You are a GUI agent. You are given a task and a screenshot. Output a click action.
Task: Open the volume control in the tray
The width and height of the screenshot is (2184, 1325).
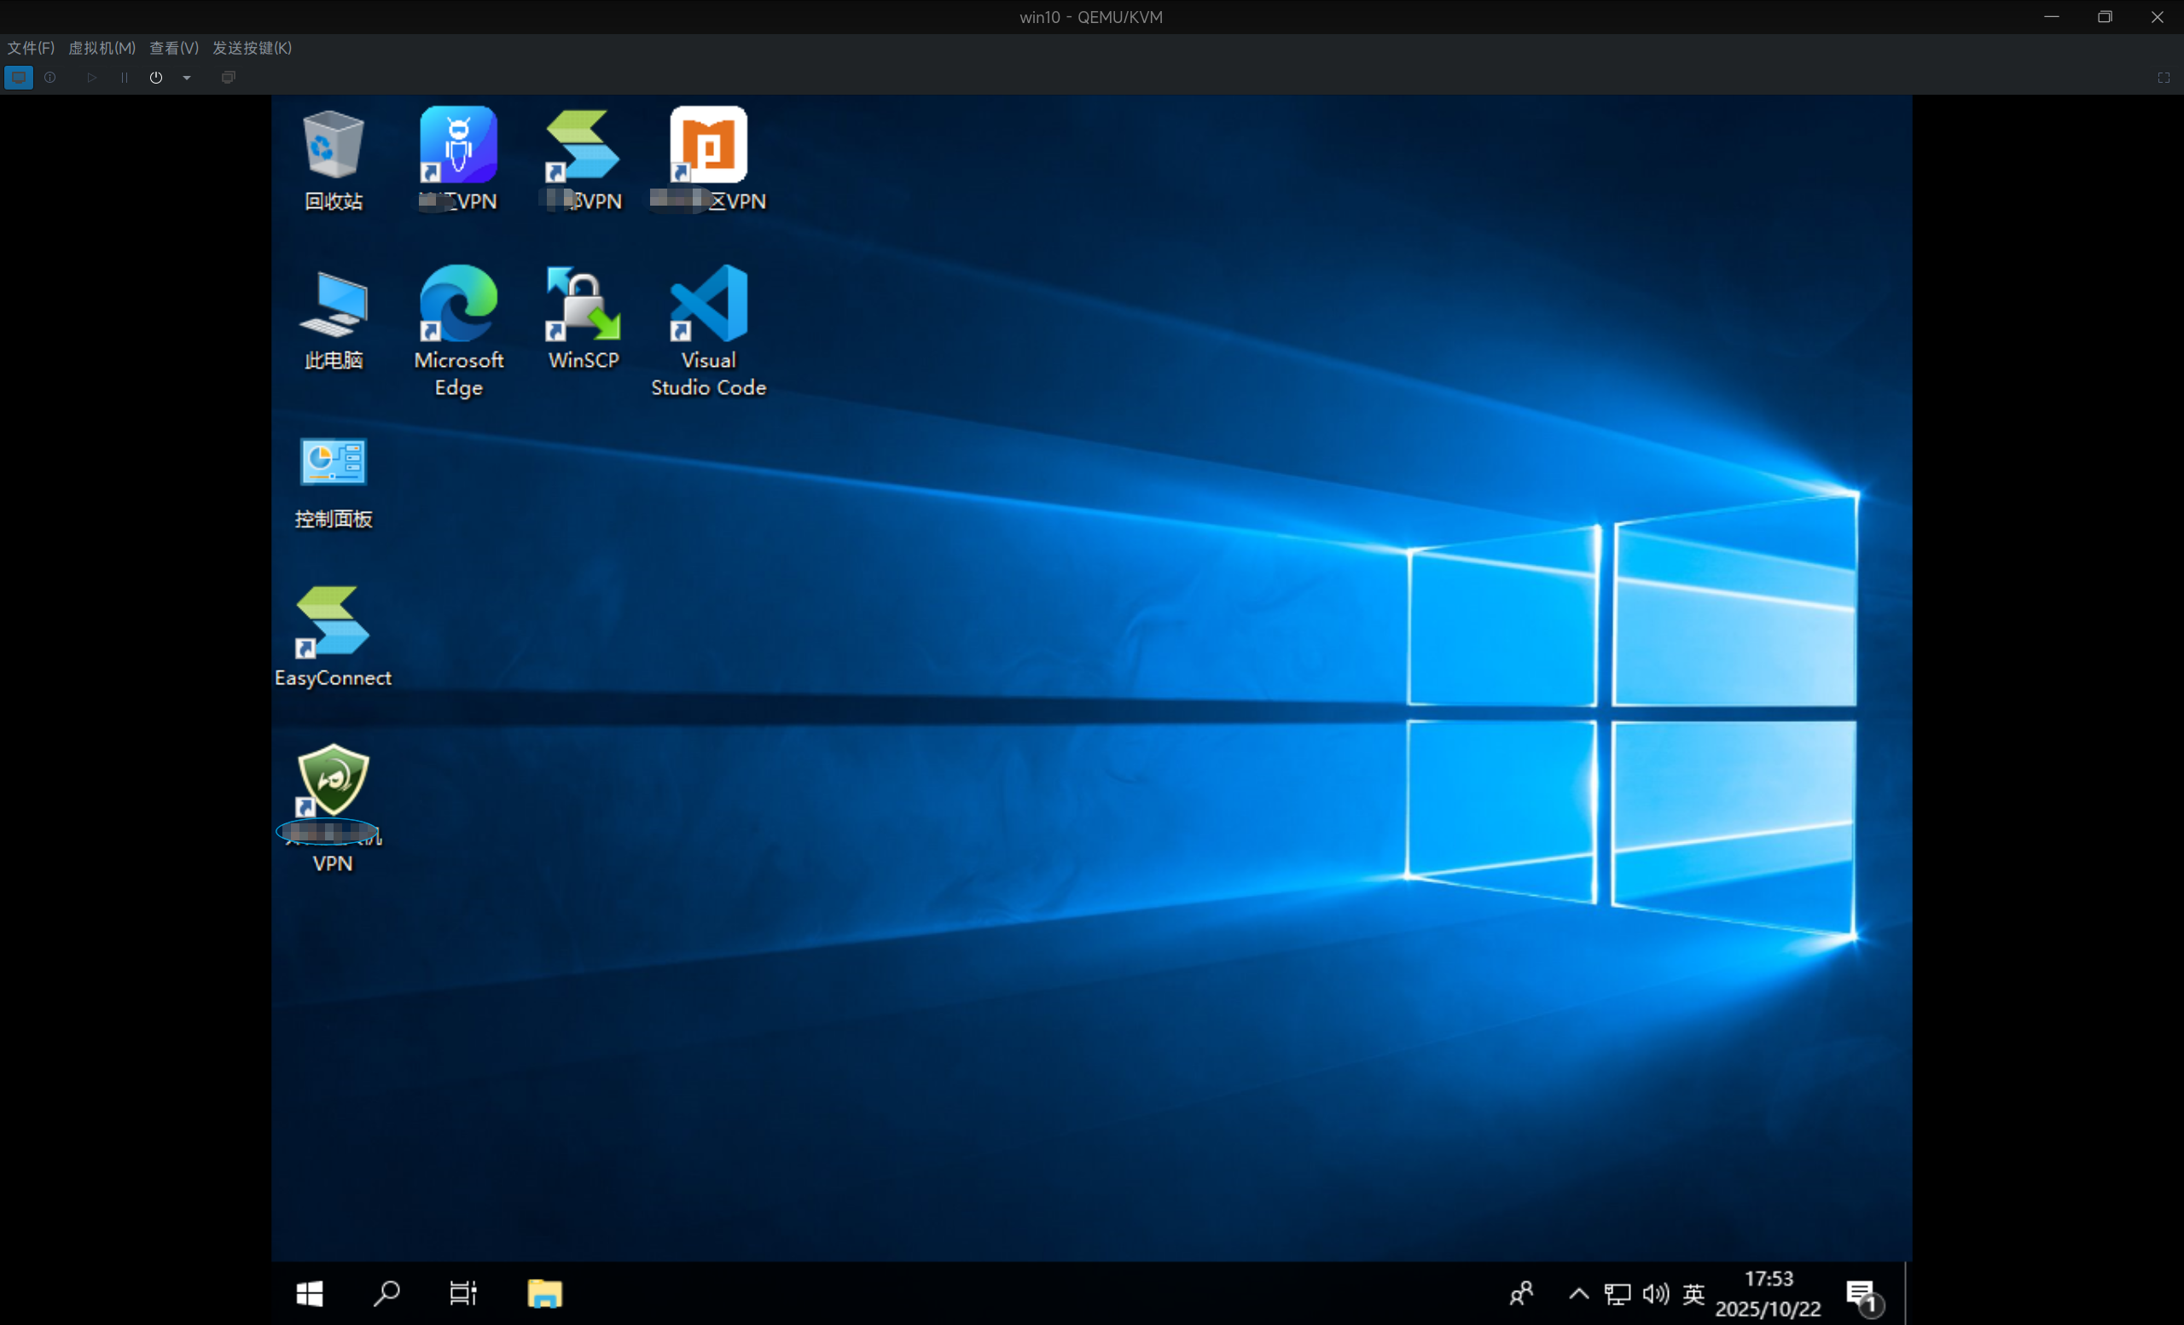[1655, 1293]
